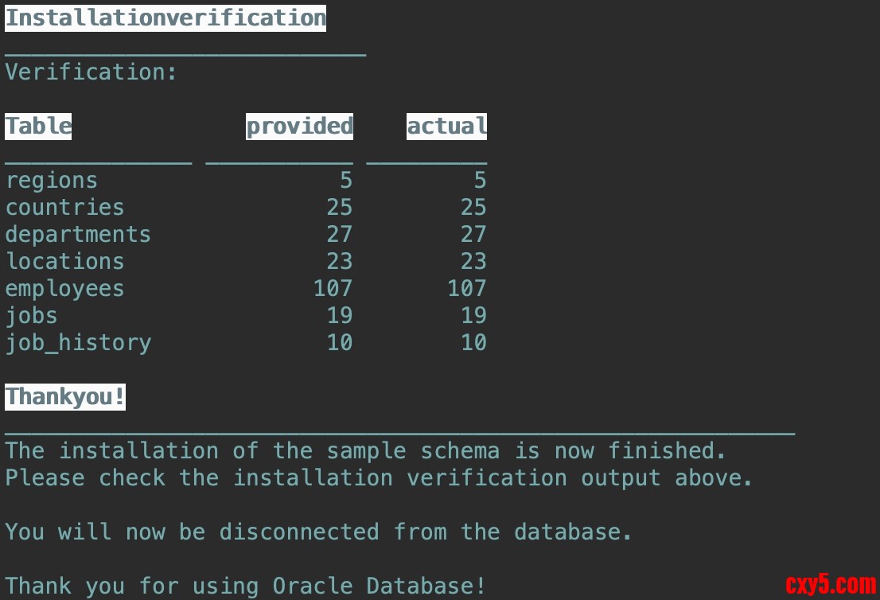The width and height of the screenshot is (880, 600).
Task: Click the 'sample schema is now finished' line
Action: 366,451
